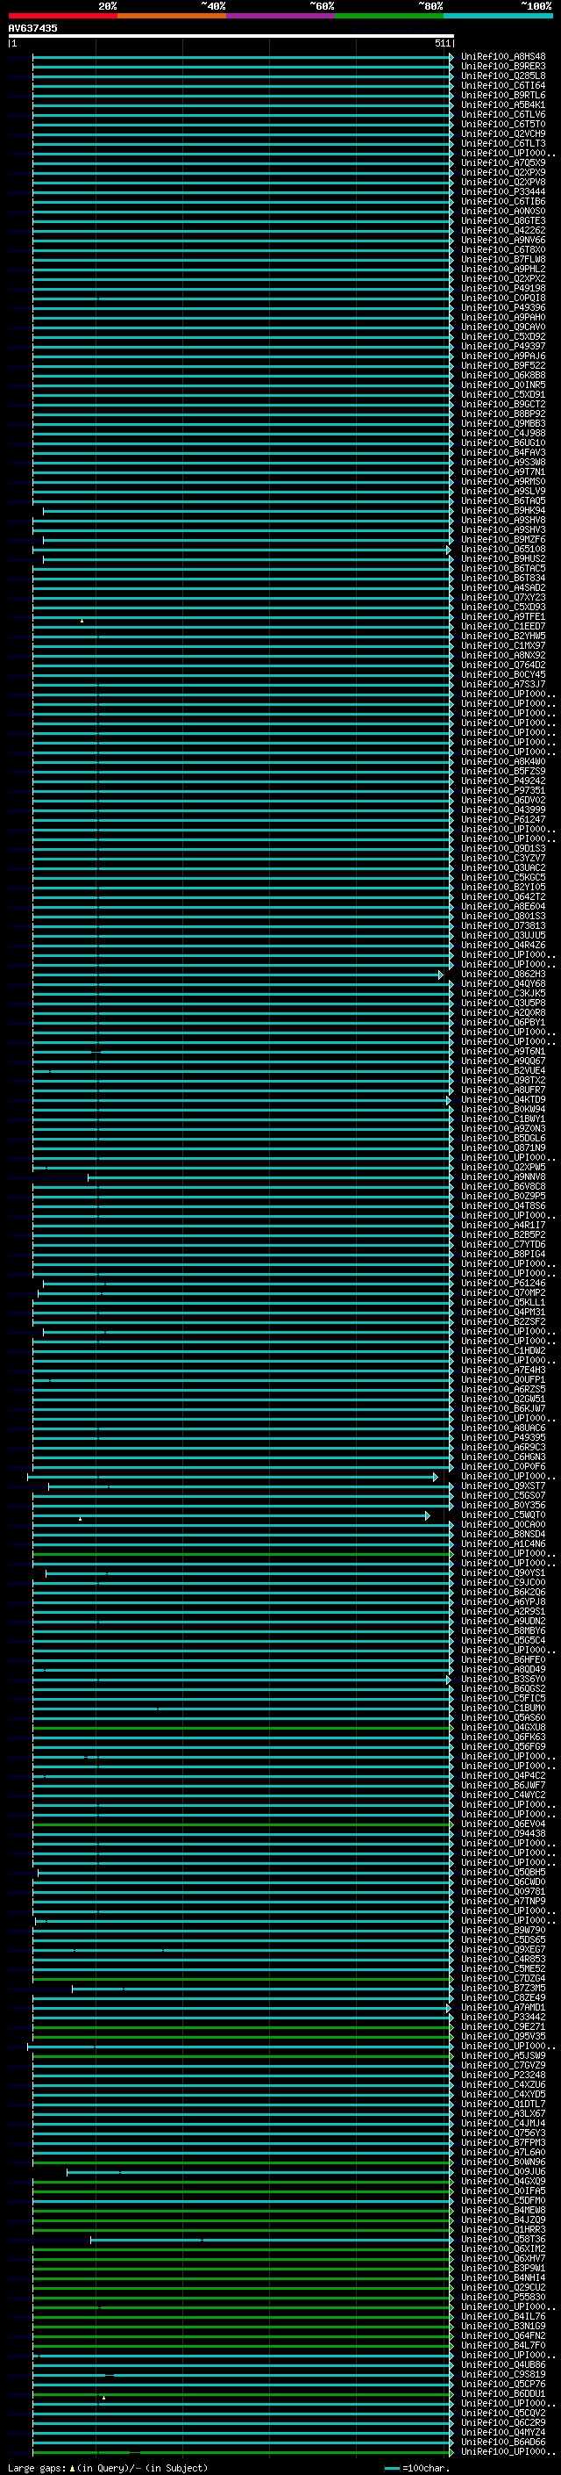The image size is (561, 2475).
Task: Click the label UniRef100_Q4KTD9
Action: 503,1100
